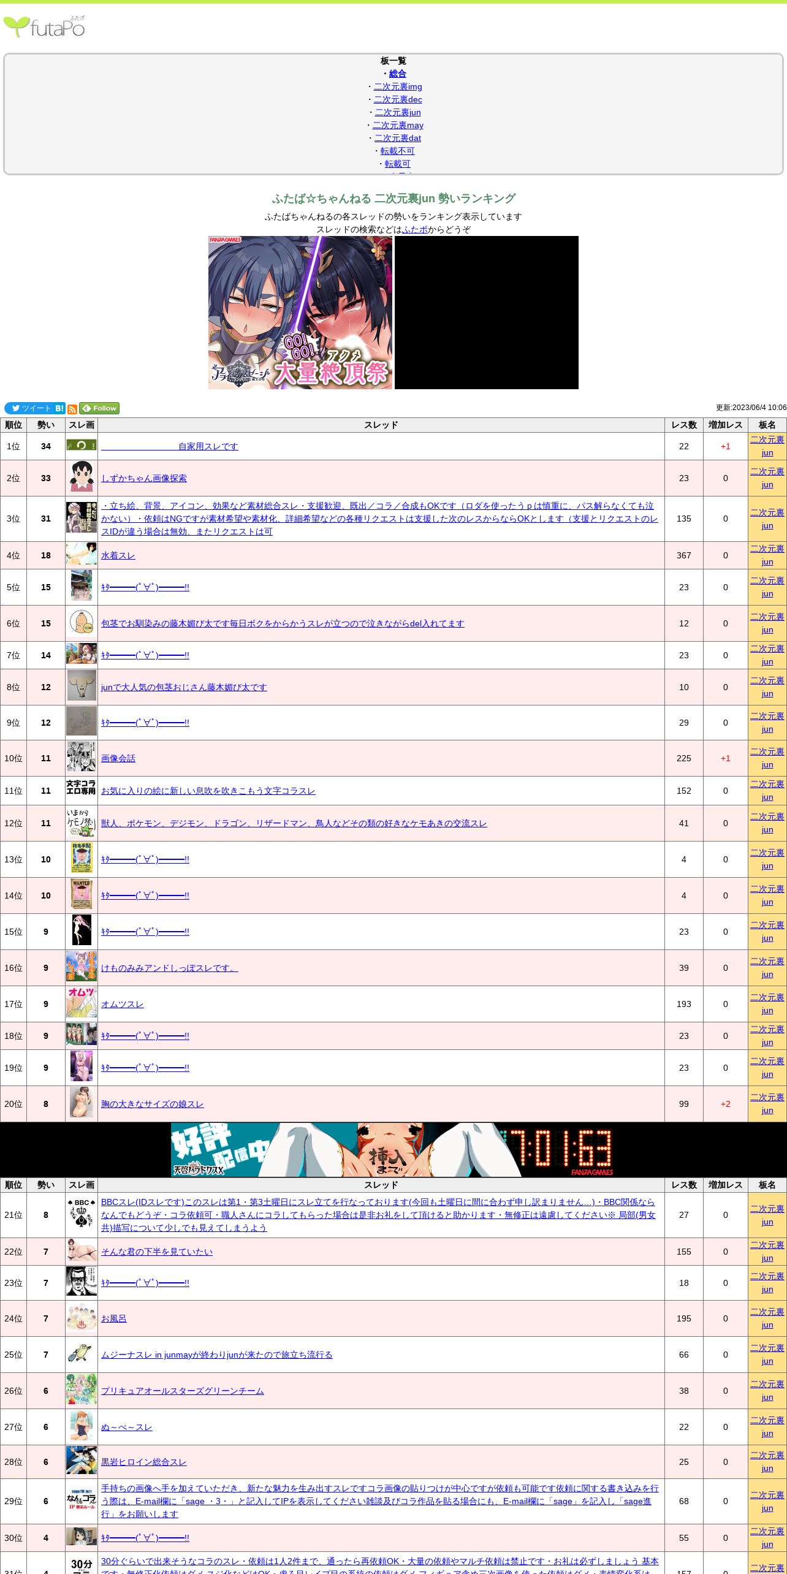The image size is (787, 1574).
Task: Select 二次元裏may in the board list
Action: click(398, 125)
